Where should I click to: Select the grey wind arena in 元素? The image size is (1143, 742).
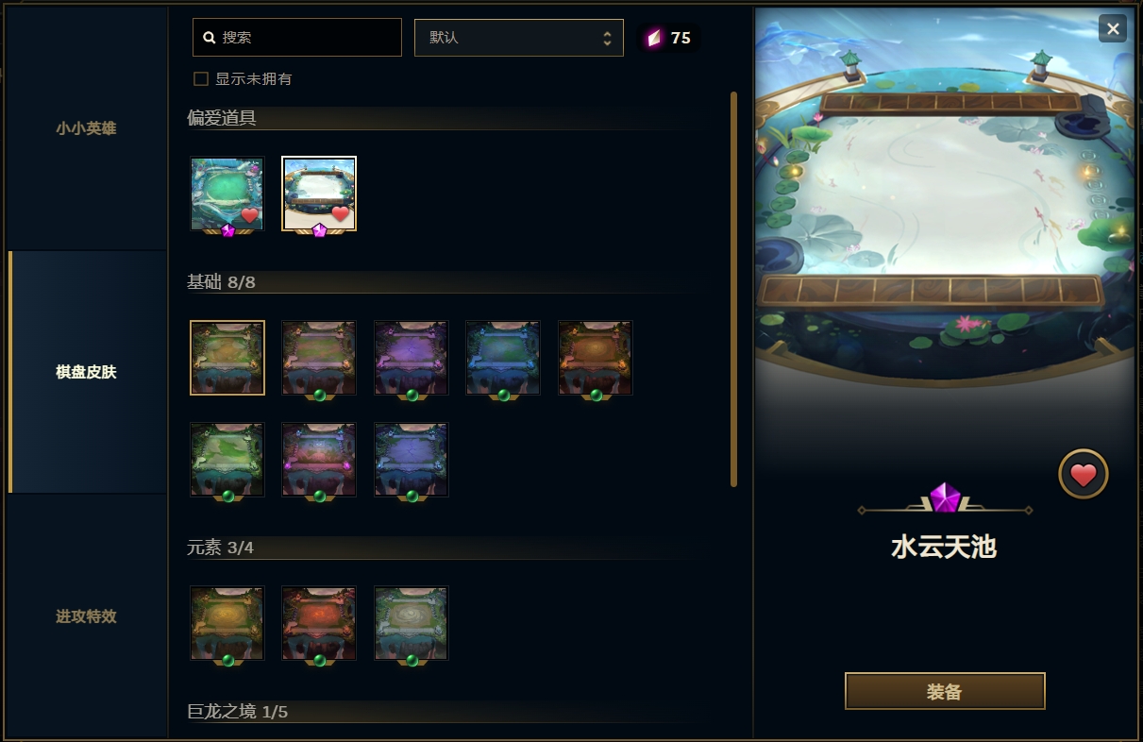pyautogui.click(x=411, y=623)
